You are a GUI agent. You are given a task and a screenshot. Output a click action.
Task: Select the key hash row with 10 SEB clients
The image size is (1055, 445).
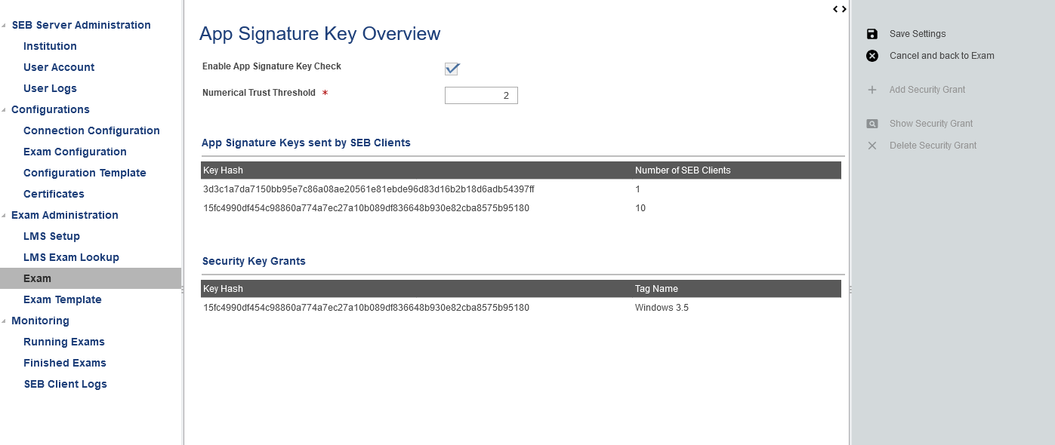click(x=521, y=208)
